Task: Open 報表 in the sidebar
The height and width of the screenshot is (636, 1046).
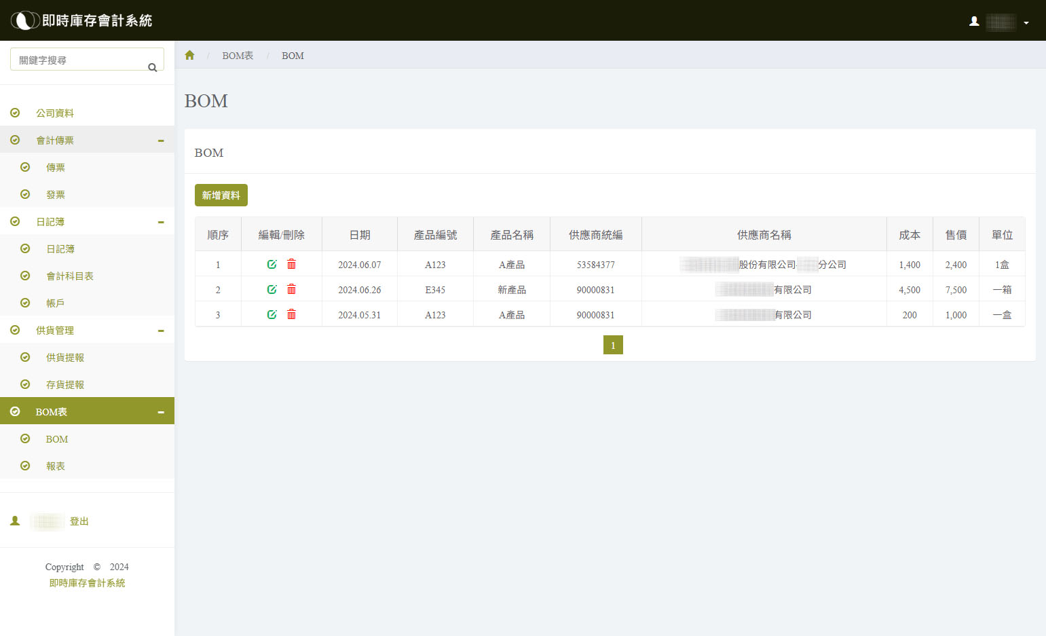Action: (56, 466)
